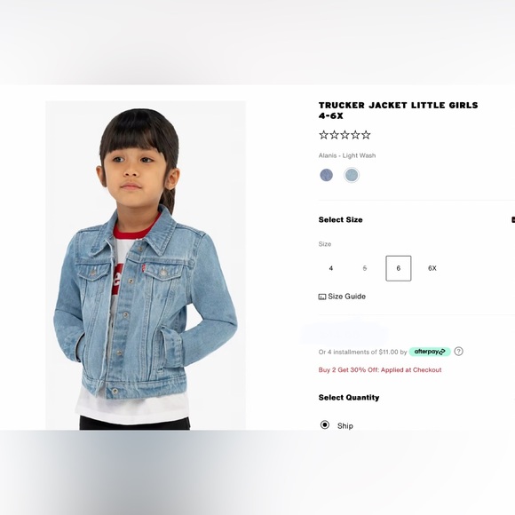Viewport: 515px width, 515px height.
Task: Click the Buy 2 Get 30% Off promo
Action: [x=380, y=370]
